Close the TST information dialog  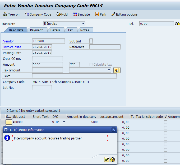click(x=113, y=130)
